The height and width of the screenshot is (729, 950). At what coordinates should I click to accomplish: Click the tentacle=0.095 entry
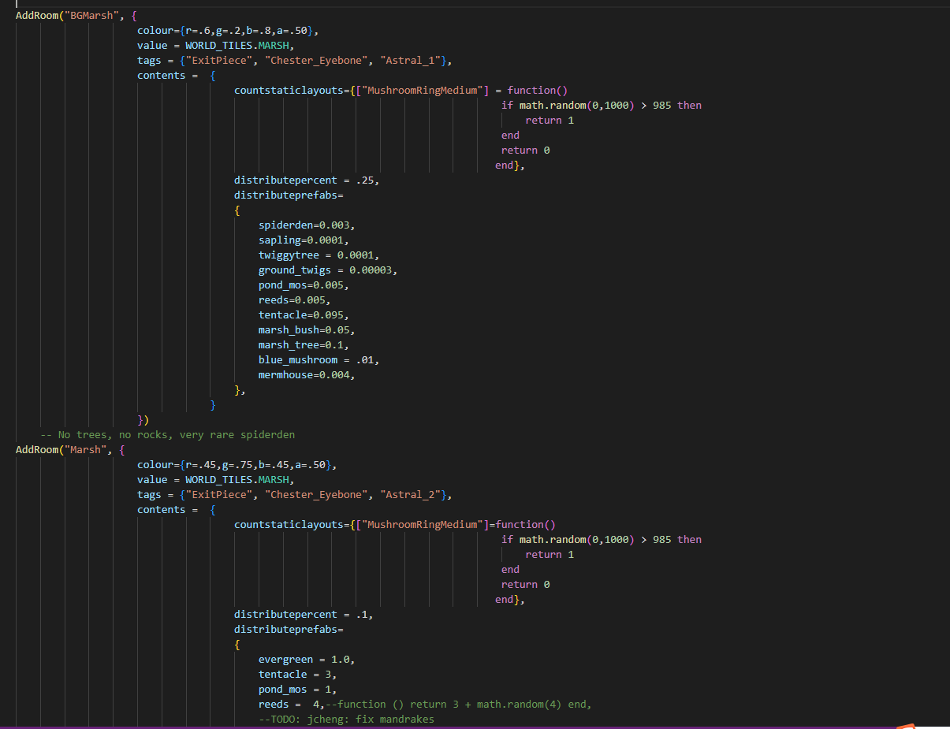coord(303,315)
